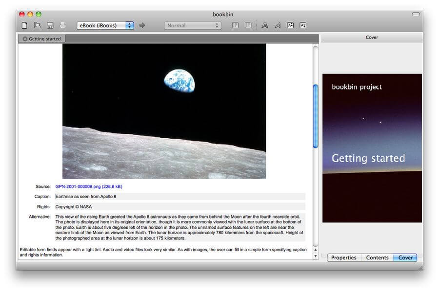Click the first list formatting icon in toolbar
Image resolution: width=439 pixels, height=292 pixels.
point(236,25)
